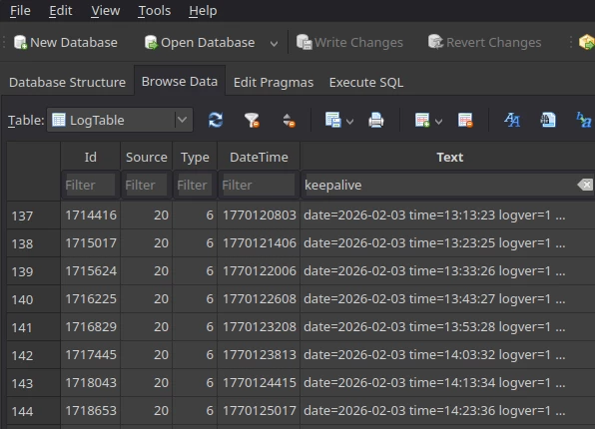Refresh the table data
Screen dimensions: 595x429
click(216, 120)
